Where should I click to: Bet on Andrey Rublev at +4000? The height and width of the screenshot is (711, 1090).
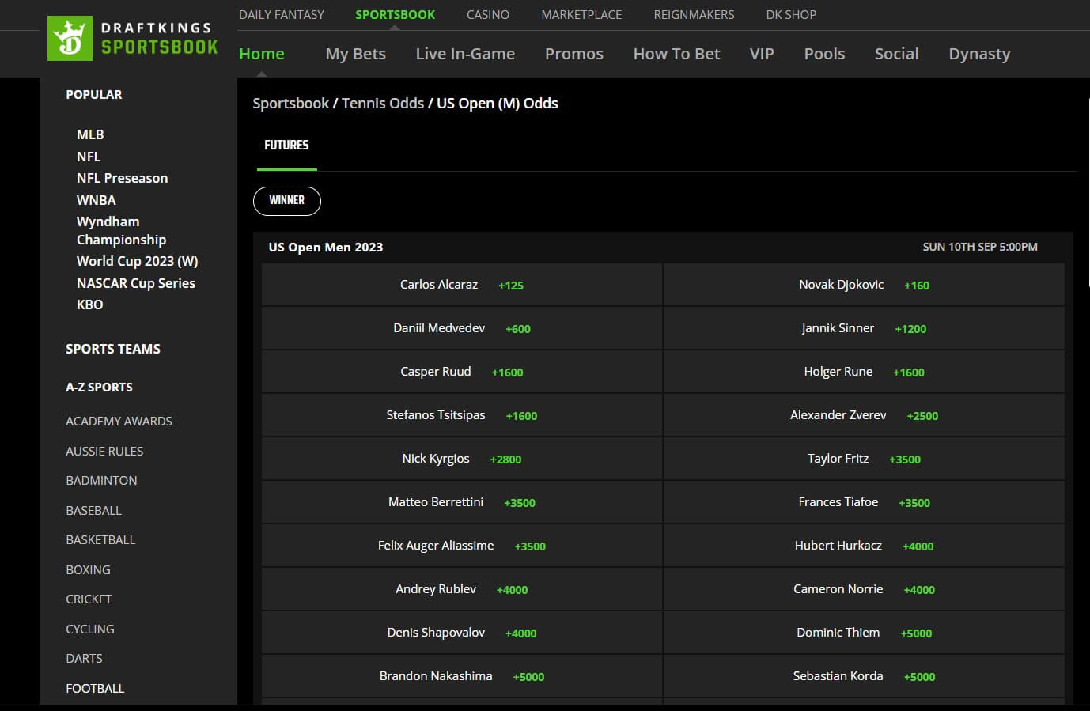[x=462, y=589]
